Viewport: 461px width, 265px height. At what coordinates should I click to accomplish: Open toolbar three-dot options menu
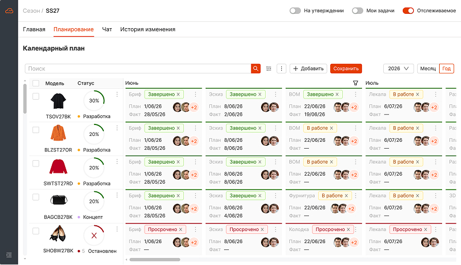[281, 69]
